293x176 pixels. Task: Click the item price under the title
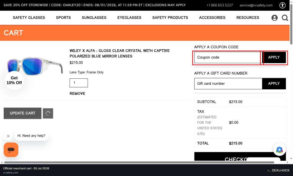point(76,63)
